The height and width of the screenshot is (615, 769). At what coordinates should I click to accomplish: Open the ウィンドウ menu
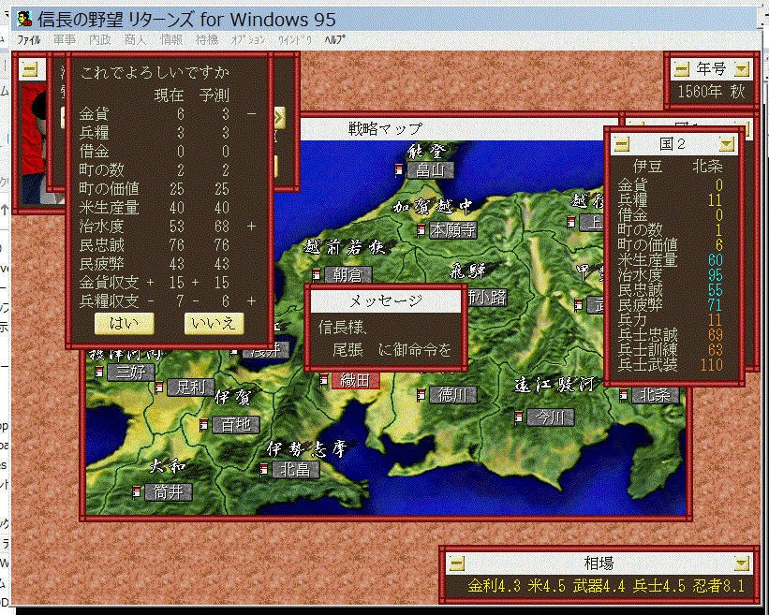pos(295,40)
